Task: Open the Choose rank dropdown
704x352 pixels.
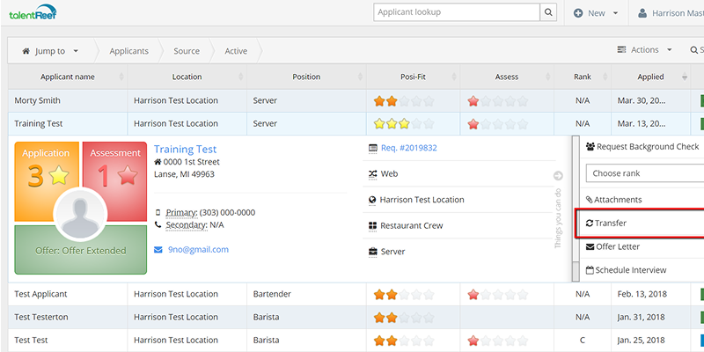Action: coord(645,173)
